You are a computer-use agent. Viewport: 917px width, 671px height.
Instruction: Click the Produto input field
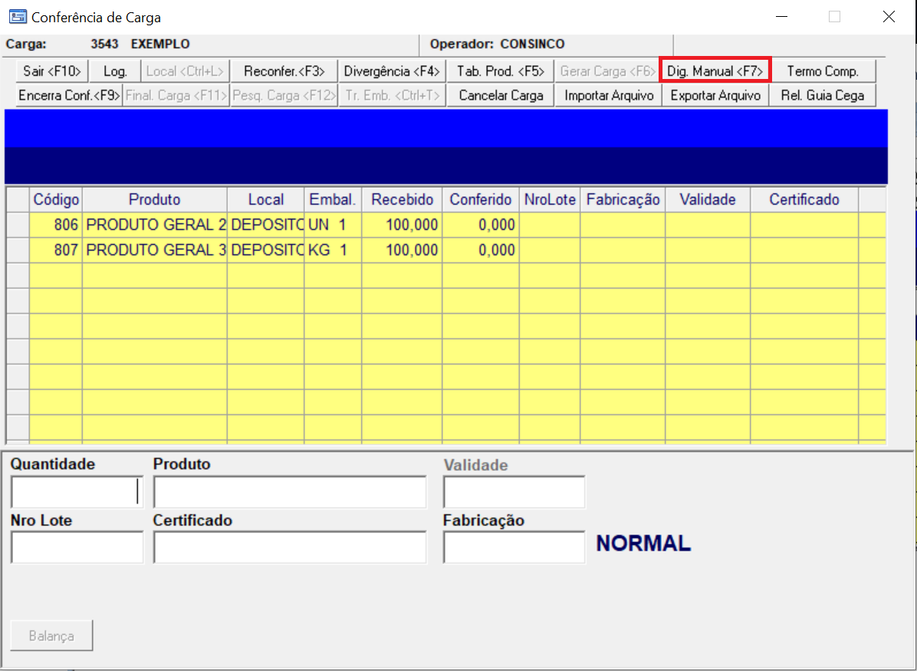tap(290, 492)
